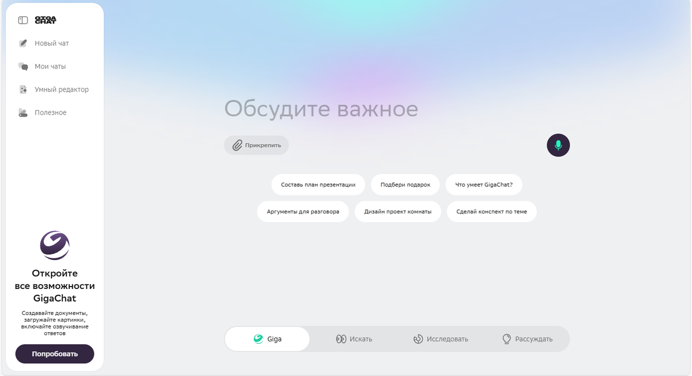Screen dimensions: 692x376
Task: Open 'Умный редактор' in the sidebar
Action: click(54, 89)
